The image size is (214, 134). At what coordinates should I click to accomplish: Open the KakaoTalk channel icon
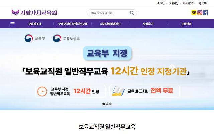coord(194,13)
